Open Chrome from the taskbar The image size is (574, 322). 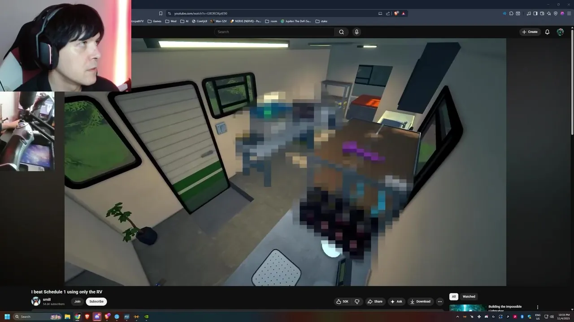coord(77,317)
